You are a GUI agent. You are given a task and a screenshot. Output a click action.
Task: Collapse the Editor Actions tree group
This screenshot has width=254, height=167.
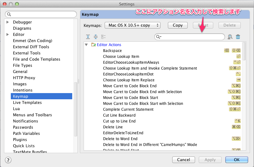coord(87,45)
